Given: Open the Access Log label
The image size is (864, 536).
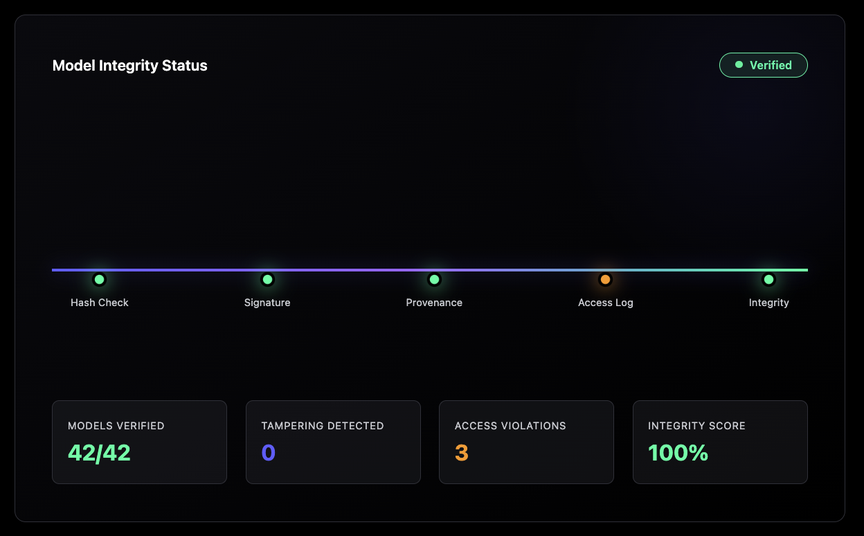Looking at the screenshot, I should pos(605,303).
